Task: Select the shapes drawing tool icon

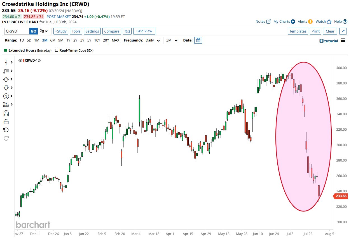Action: coord(6,79)
